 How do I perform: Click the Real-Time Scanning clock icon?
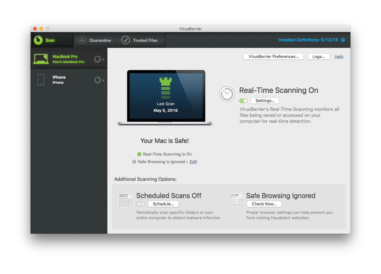(227, 94)
